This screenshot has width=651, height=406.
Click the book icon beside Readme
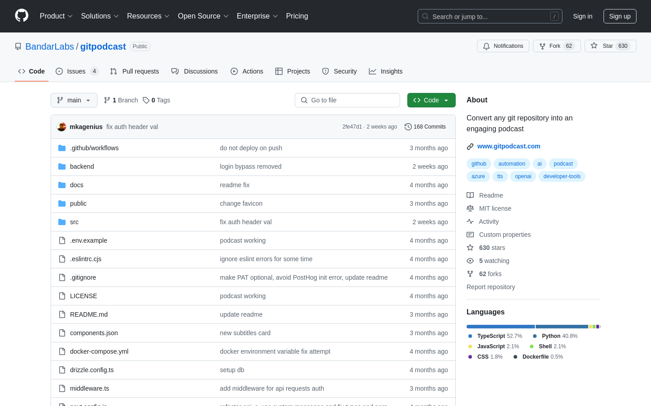(x=470, y=195)
